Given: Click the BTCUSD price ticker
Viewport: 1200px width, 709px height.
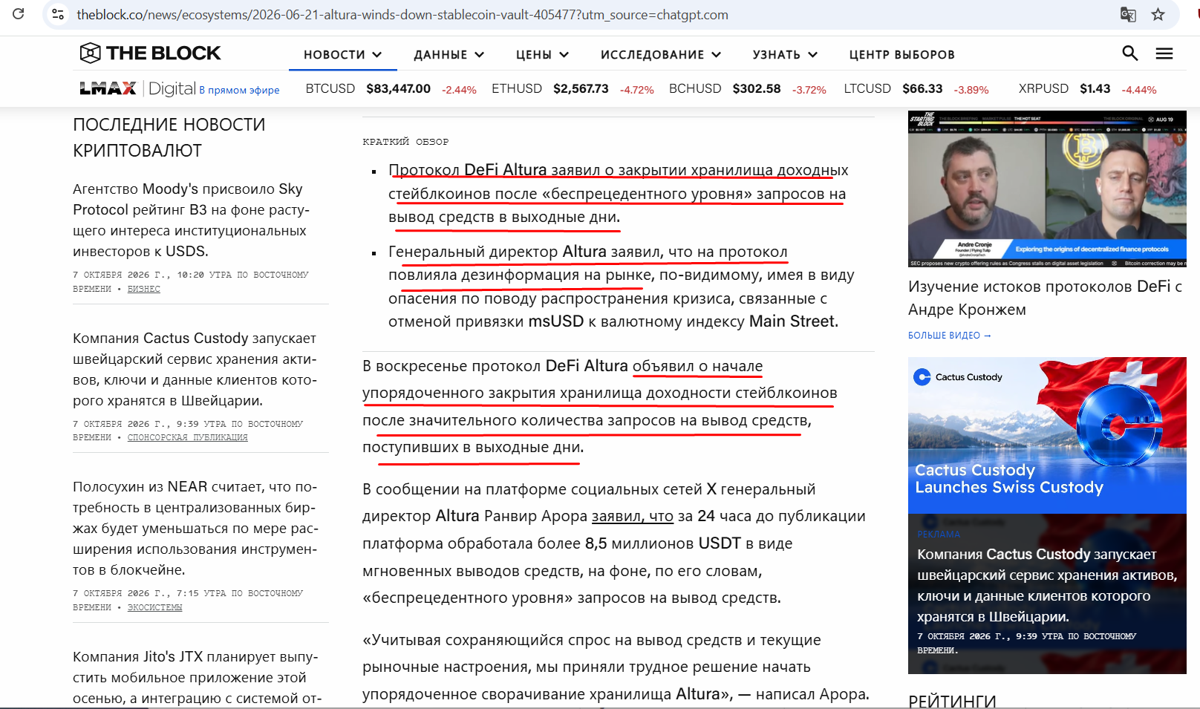Looking at the screenshot, I should tap(391, 89).
